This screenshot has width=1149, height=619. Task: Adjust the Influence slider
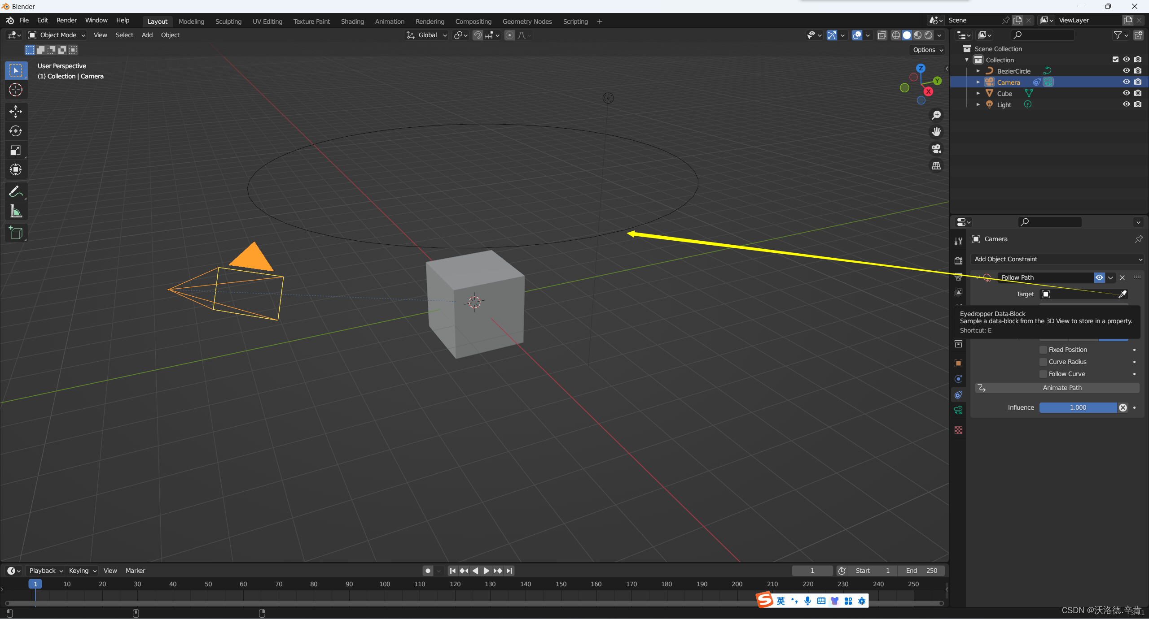[1078, 407]
